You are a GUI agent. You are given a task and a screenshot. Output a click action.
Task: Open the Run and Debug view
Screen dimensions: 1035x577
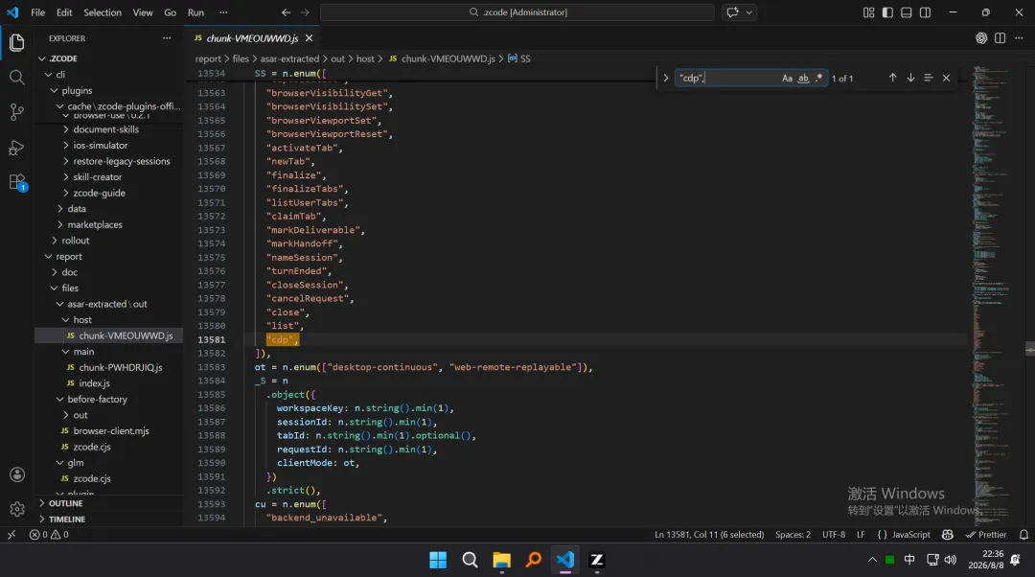pos(17,148)
